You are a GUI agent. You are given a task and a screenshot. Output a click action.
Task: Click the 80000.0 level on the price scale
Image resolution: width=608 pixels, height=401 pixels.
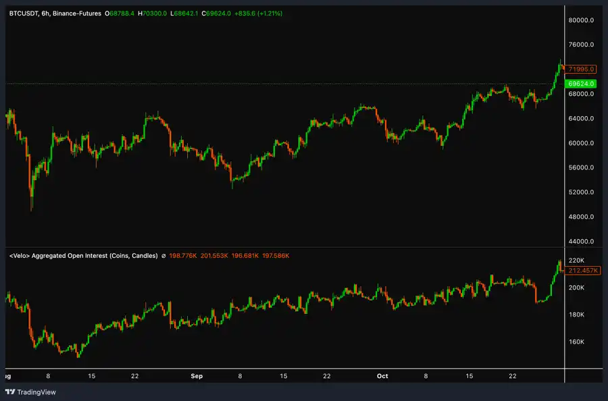pos(581,20)
